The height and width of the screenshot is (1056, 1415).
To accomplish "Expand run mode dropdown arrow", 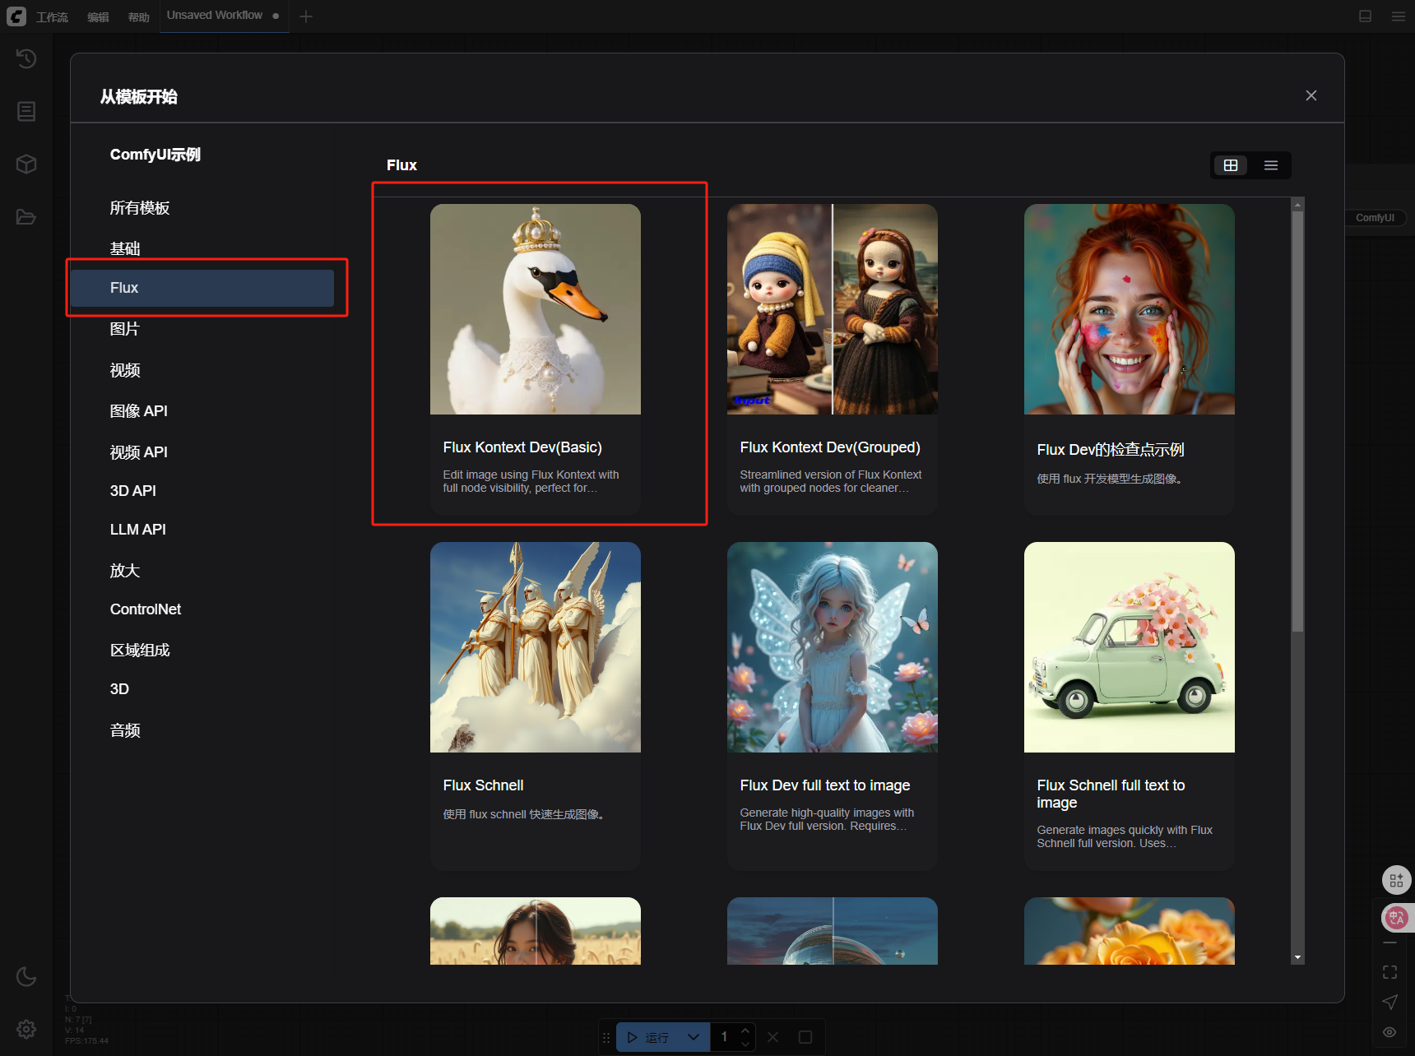I will click(694, 1037).
